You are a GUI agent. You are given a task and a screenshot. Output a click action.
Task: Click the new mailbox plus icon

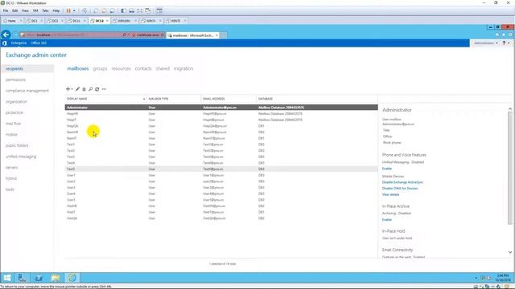tap(68, 89)
